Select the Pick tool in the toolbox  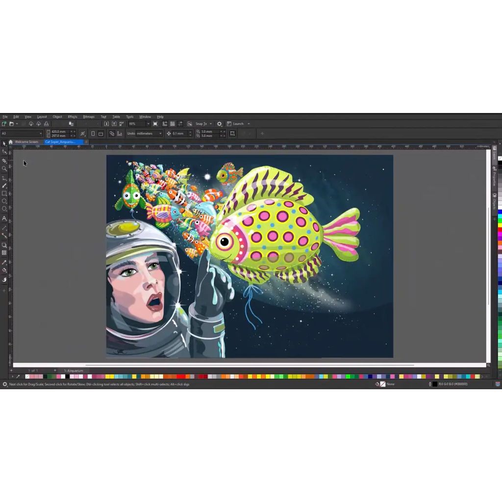click(4, 144)
